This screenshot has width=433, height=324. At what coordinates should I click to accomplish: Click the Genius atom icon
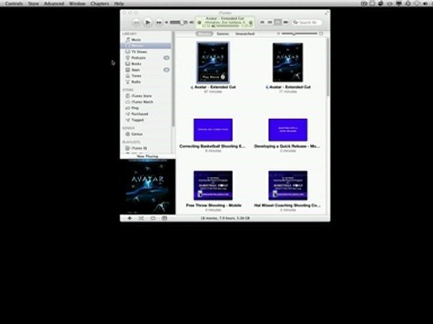pos(128,134)
